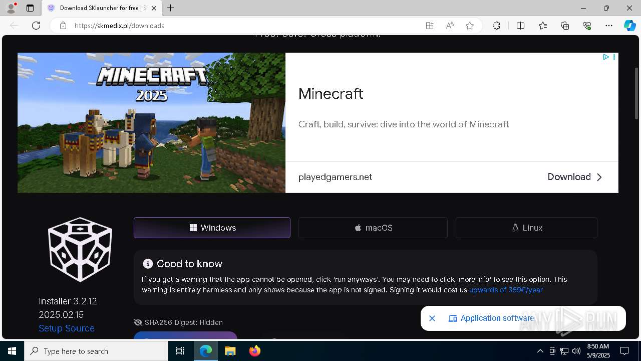Screen dimensions: 641x361
Task: Click the SKlauncher cube logo
Action: pos(80,249)
